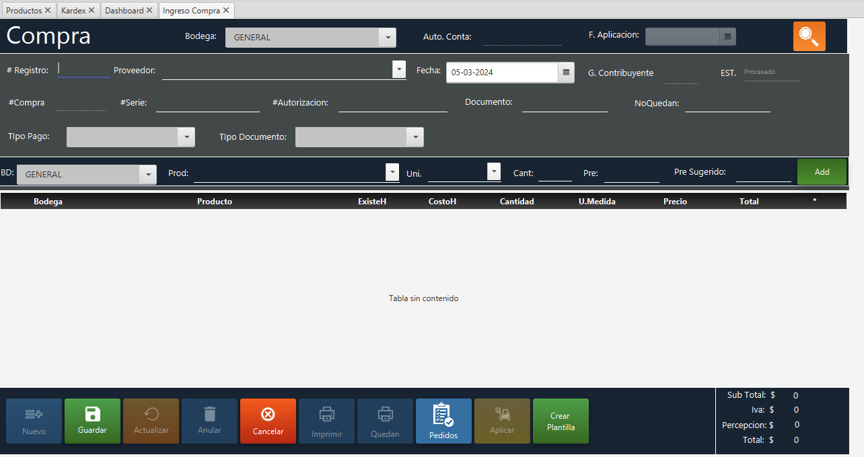Expand the Bodega GENERAL dropdown
The image size is (864, 457).
(387, 38)
